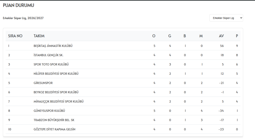Click İstanbul Gençlik SK. team name
Image resolution: width=255 pixels, height=140 pixels.
[49, 55]
